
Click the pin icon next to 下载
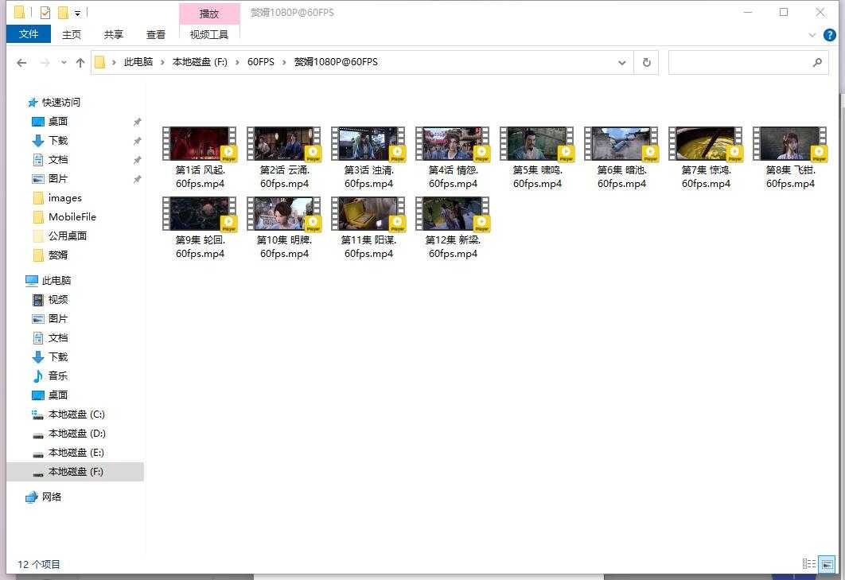tap(138, 142)
